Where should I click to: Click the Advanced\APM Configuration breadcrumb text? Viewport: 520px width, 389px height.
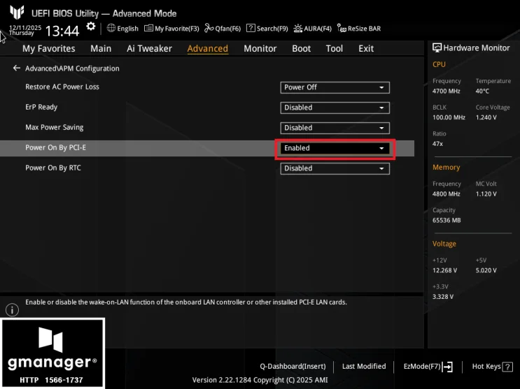pyautogui.click(x=72, y=68)
